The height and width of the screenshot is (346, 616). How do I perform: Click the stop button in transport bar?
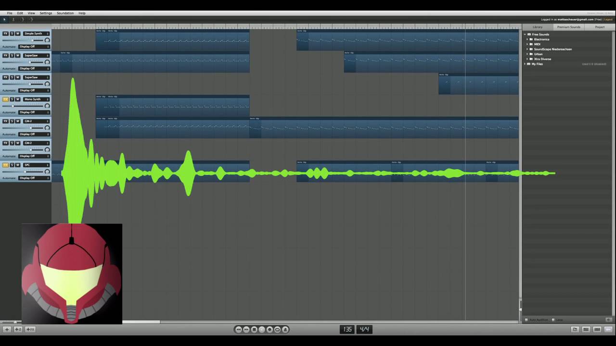[x=254, y=329]
